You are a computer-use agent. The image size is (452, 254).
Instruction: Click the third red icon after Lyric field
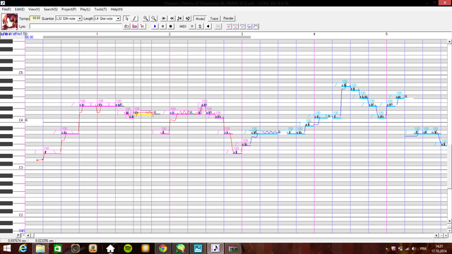tap(143, 27)
